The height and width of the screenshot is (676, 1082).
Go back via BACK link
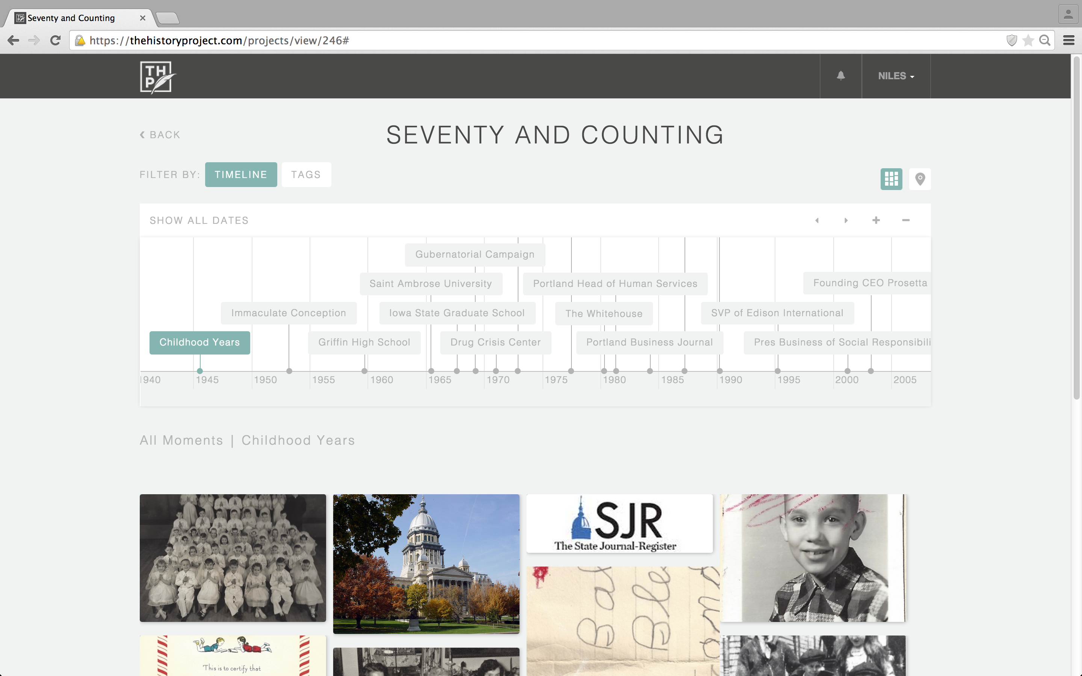coord(160,134)
